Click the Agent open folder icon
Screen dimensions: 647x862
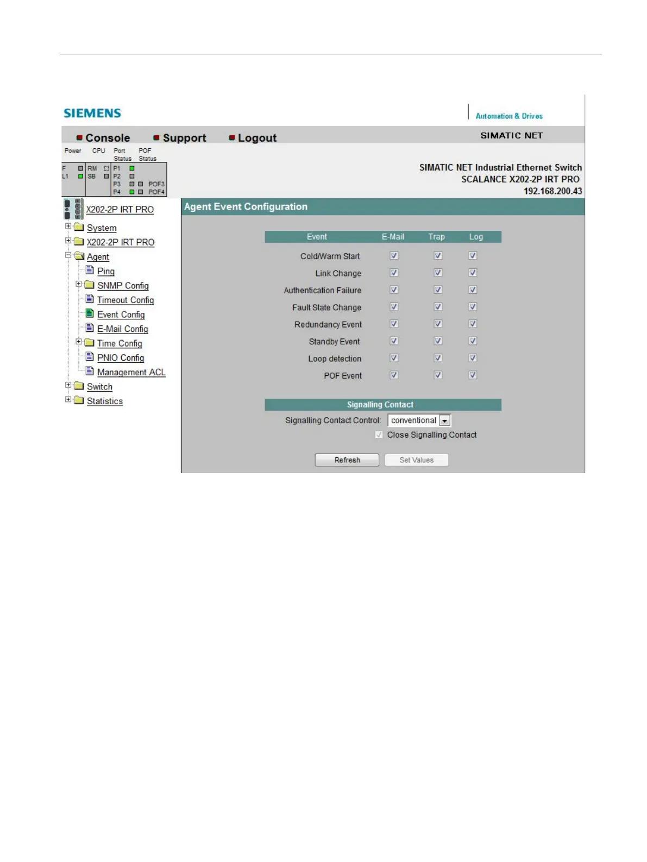point(79,256)
